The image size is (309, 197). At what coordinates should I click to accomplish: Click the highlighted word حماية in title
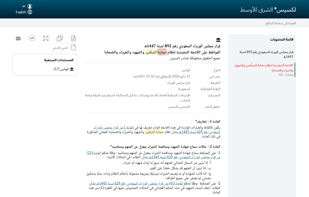[x=162, y=52]
